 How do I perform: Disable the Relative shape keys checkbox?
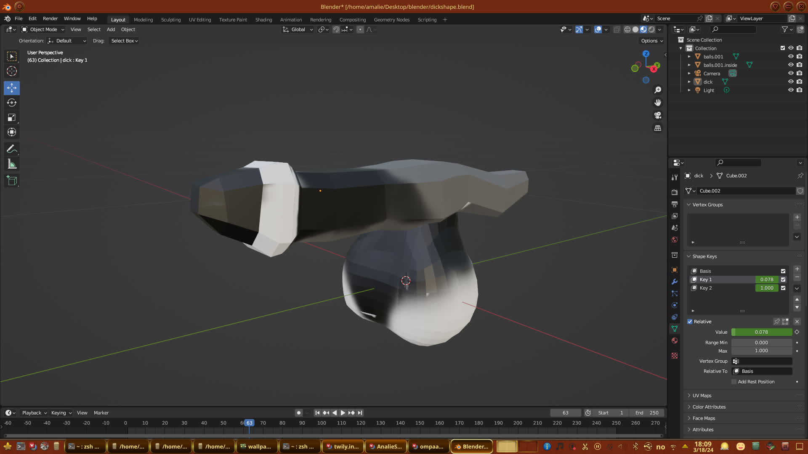[690, 322]
